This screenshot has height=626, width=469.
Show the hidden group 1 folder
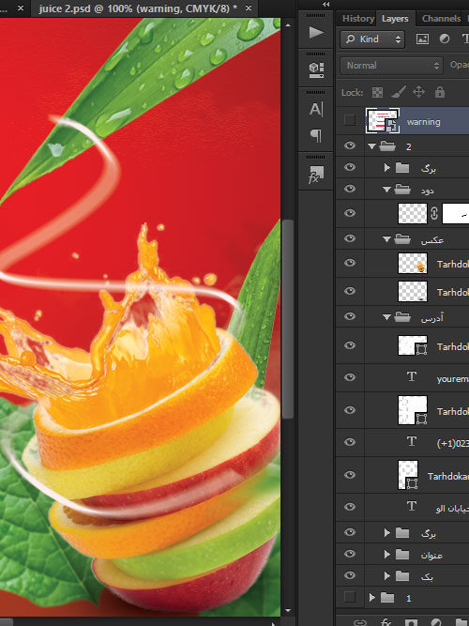pos(349,597)
